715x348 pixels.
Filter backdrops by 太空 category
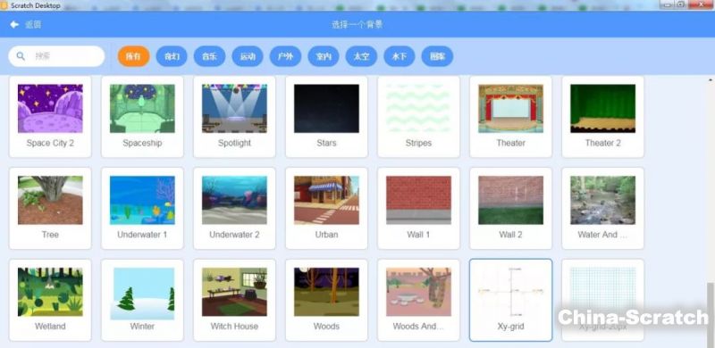pos(361,56)
